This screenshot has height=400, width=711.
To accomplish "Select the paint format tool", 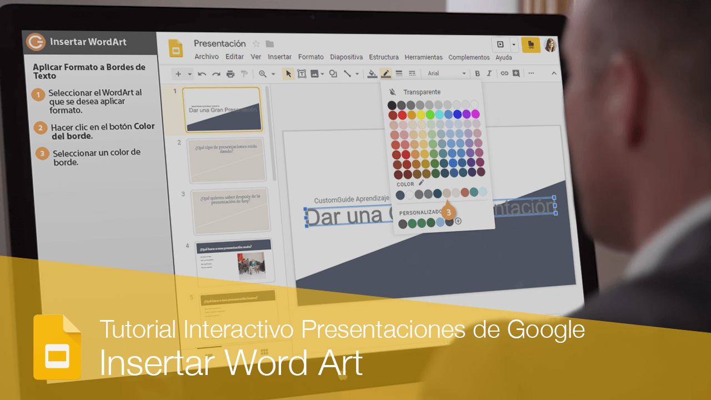I will (244, 73).
